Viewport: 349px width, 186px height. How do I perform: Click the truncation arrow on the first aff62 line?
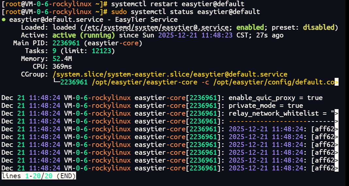click(336, 129)
